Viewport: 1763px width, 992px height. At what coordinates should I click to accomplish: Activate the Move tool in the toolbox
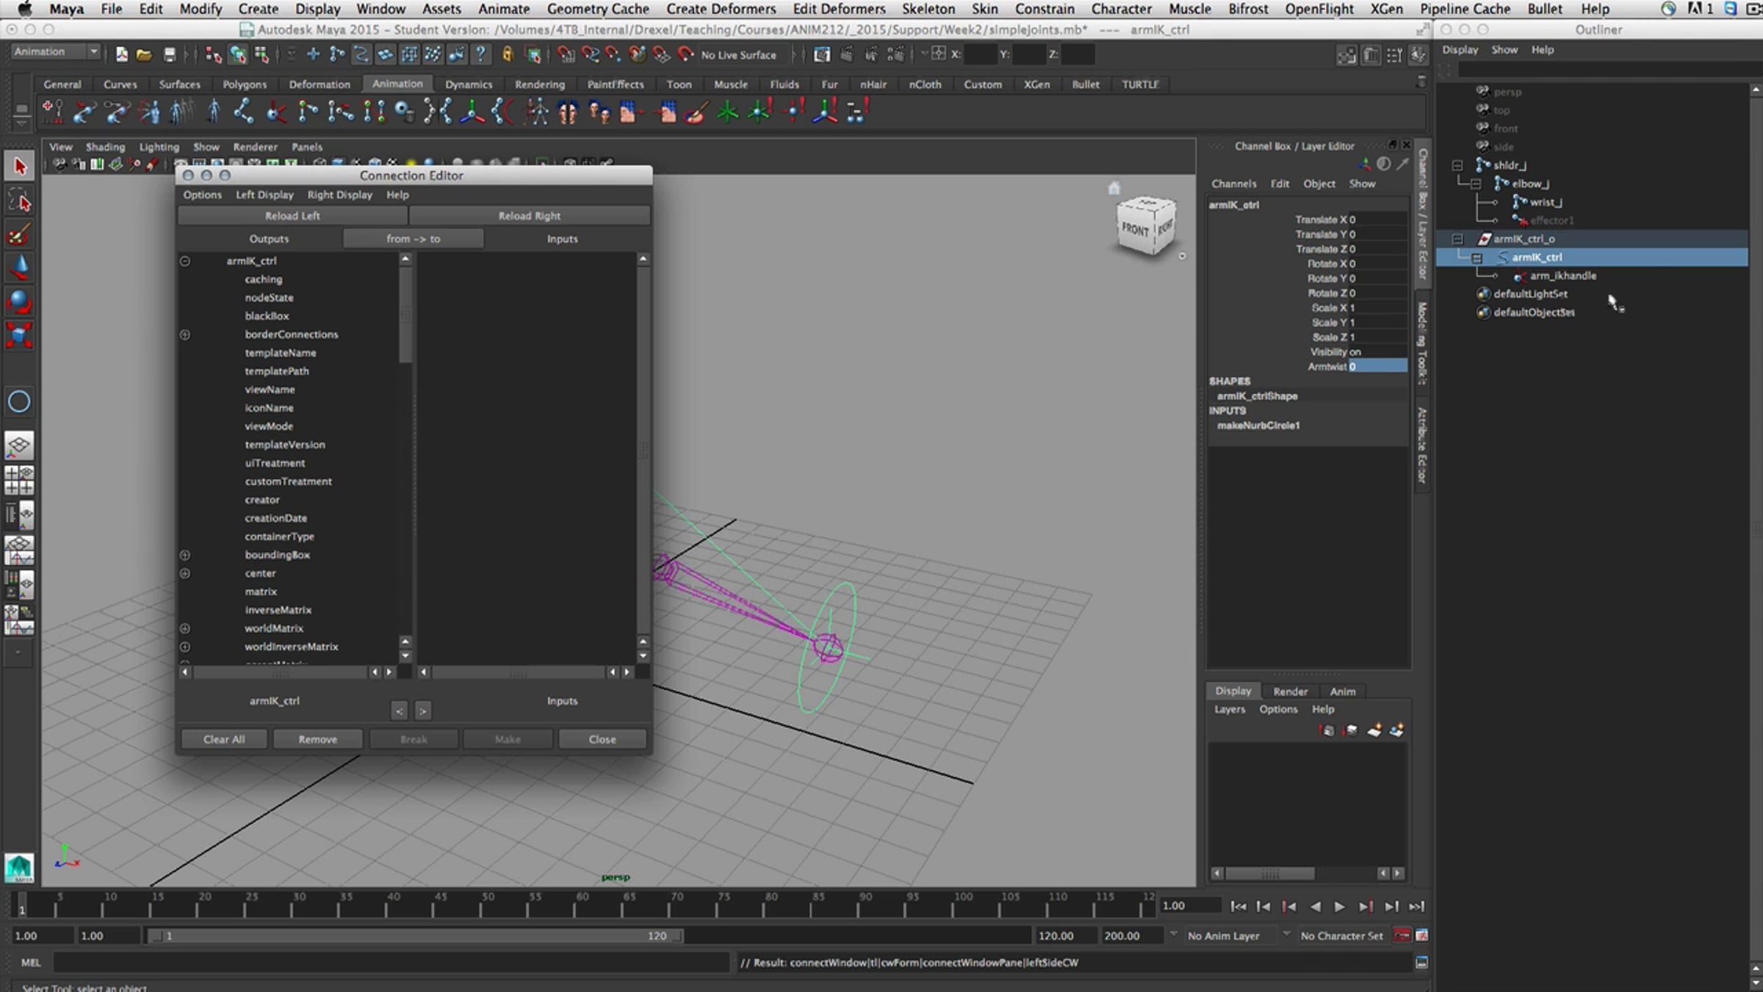coord(19,267)
